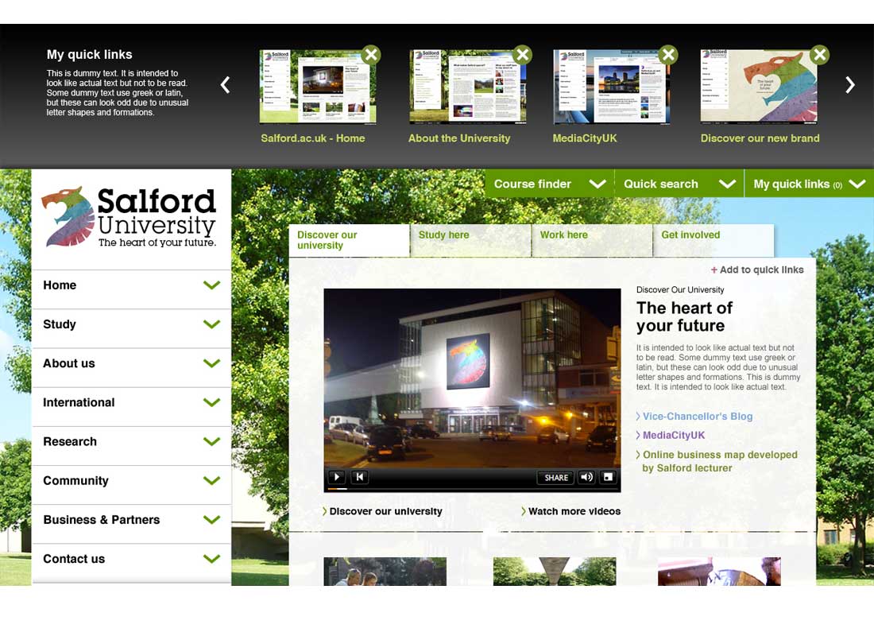Click About the University caption link

click(x=459, y=138)
